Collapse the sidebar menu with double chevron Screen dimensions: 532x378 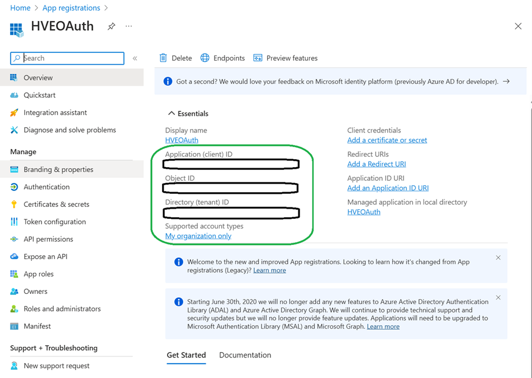pos(135,59)
